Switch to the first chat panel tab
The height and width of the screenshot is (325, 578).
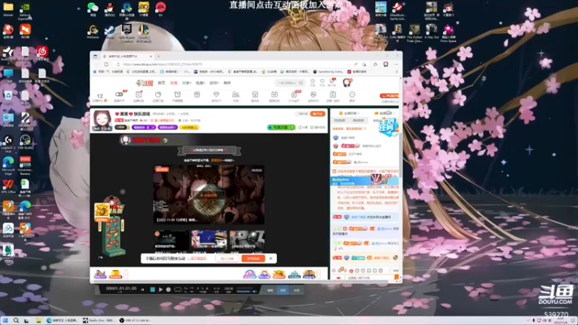tap(339, 121)
